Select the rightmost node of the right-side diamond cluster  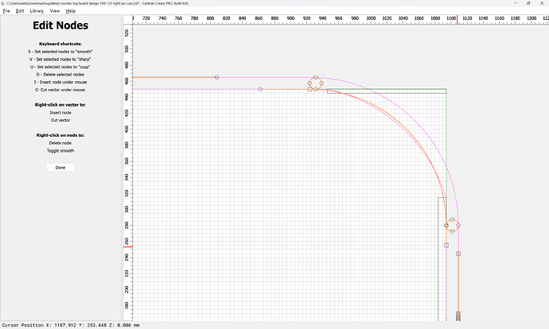pos(458,226)
